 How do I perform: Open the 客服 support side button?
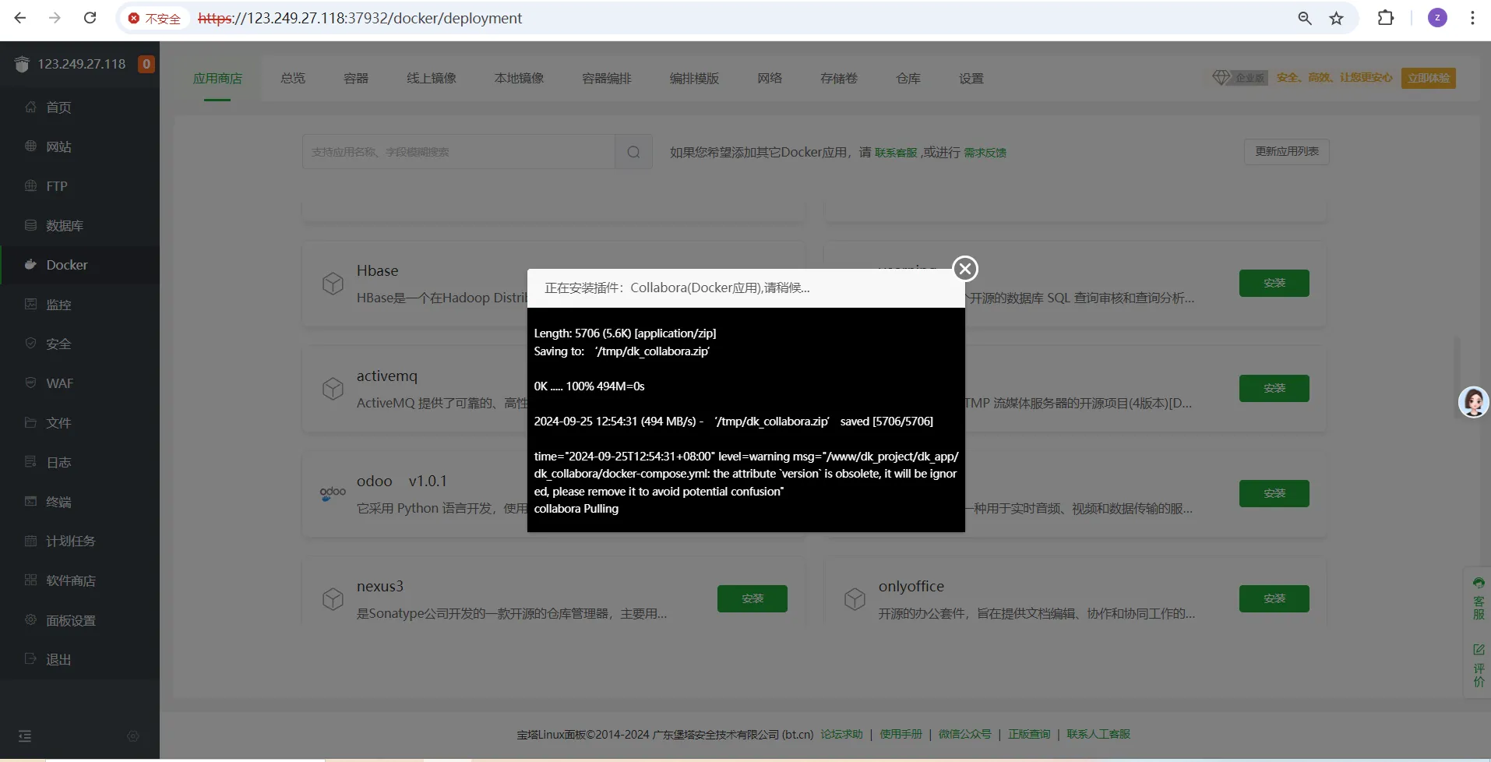coord(1479,598)
